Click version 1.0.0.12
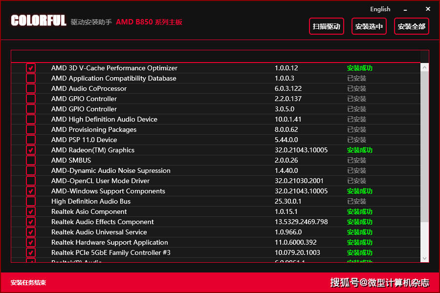 [x=286, y=68]
